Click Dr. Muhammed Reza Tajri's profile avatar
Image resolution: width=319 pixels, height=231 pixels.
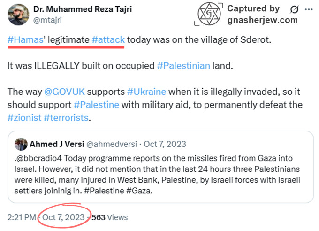tap(18, 14)
